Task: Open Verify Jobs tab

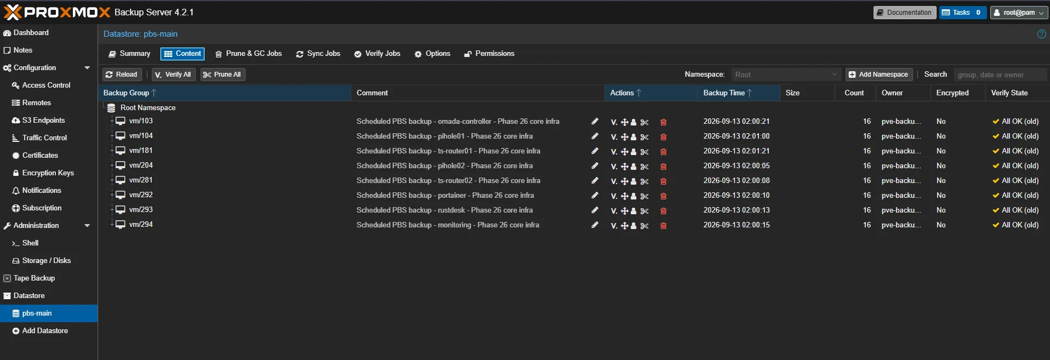Action: [x=377, y=54]
